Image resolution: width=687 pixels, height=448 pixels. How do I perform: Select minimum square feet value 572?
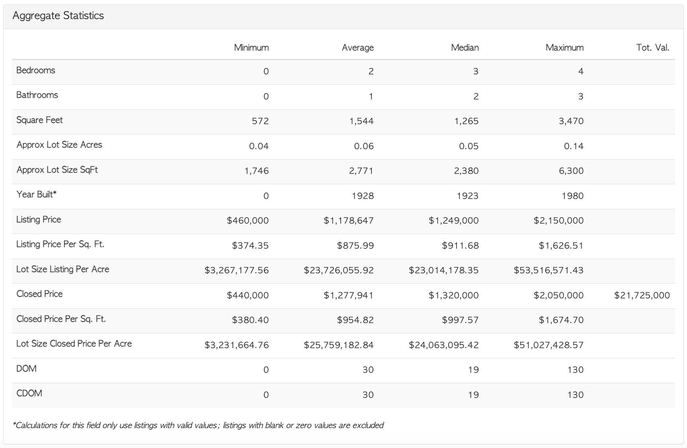point(260,121)
